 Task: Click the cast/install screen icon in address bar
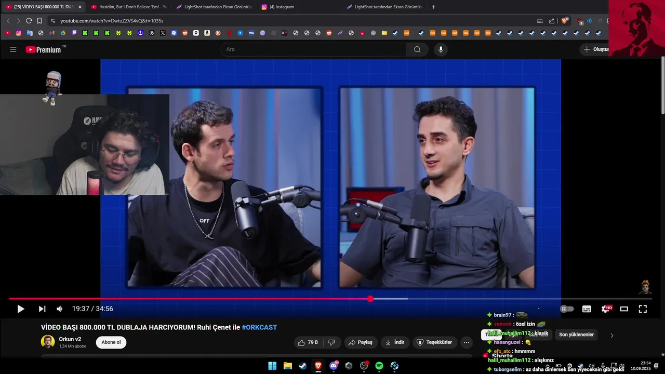[540, 21]
